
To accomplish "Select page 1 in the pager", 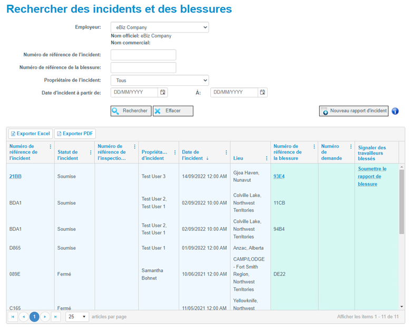I will pos(34,317).
